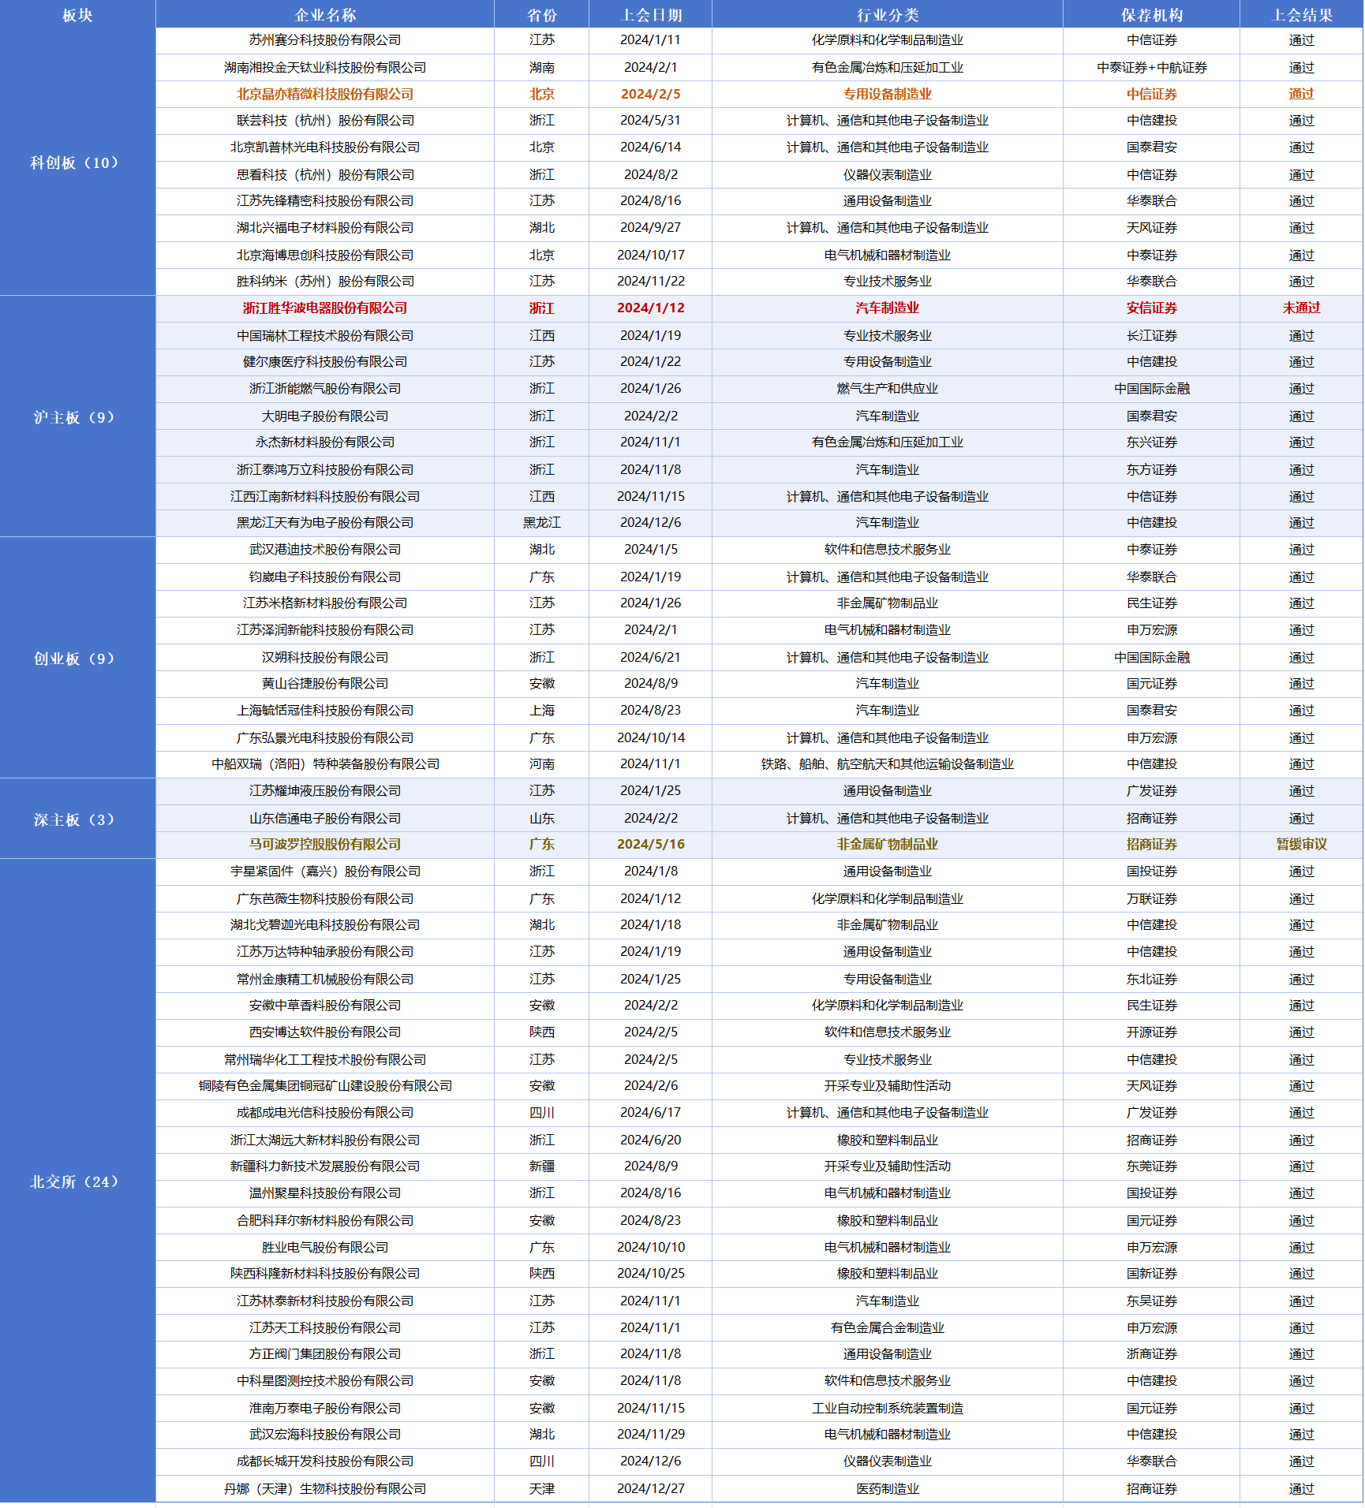The width and height of the screenshot is (1365, 1508).
Task: Click 联芸科技（杭州）股份有限公司 cell
Action: [x=325, y=121]
